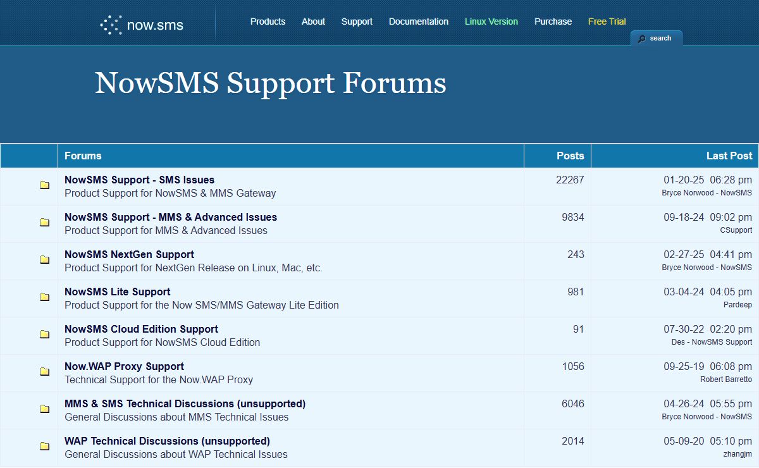This screenshot has height=468, width=759.
Task: Select the Linux Version menu link
Action: click(x=491, y=22)
